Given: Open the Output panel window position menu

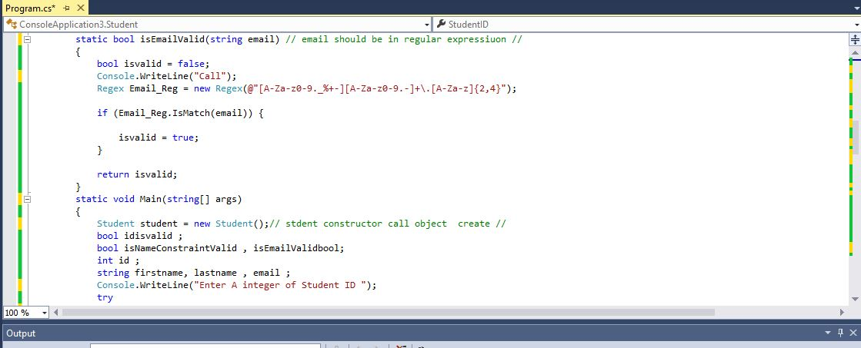Looking at the screenshot, I should point(829,333).
